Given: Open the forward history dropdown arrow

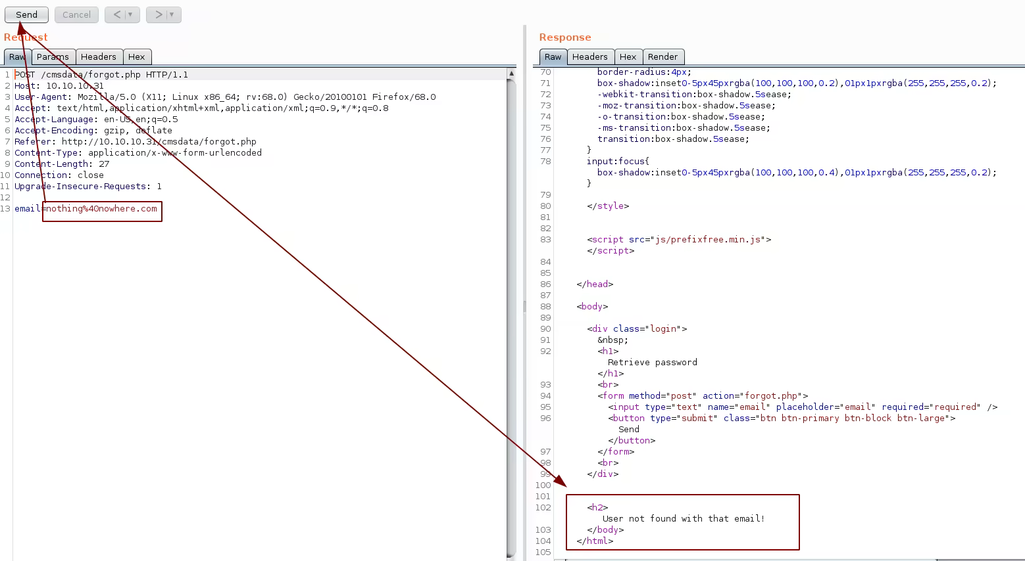Looking at the screenshot, I should (172, 14).
